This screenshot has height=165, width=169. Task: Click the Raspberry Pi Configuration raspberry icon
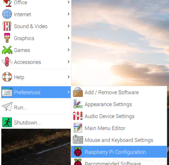(x=78, y=152)
